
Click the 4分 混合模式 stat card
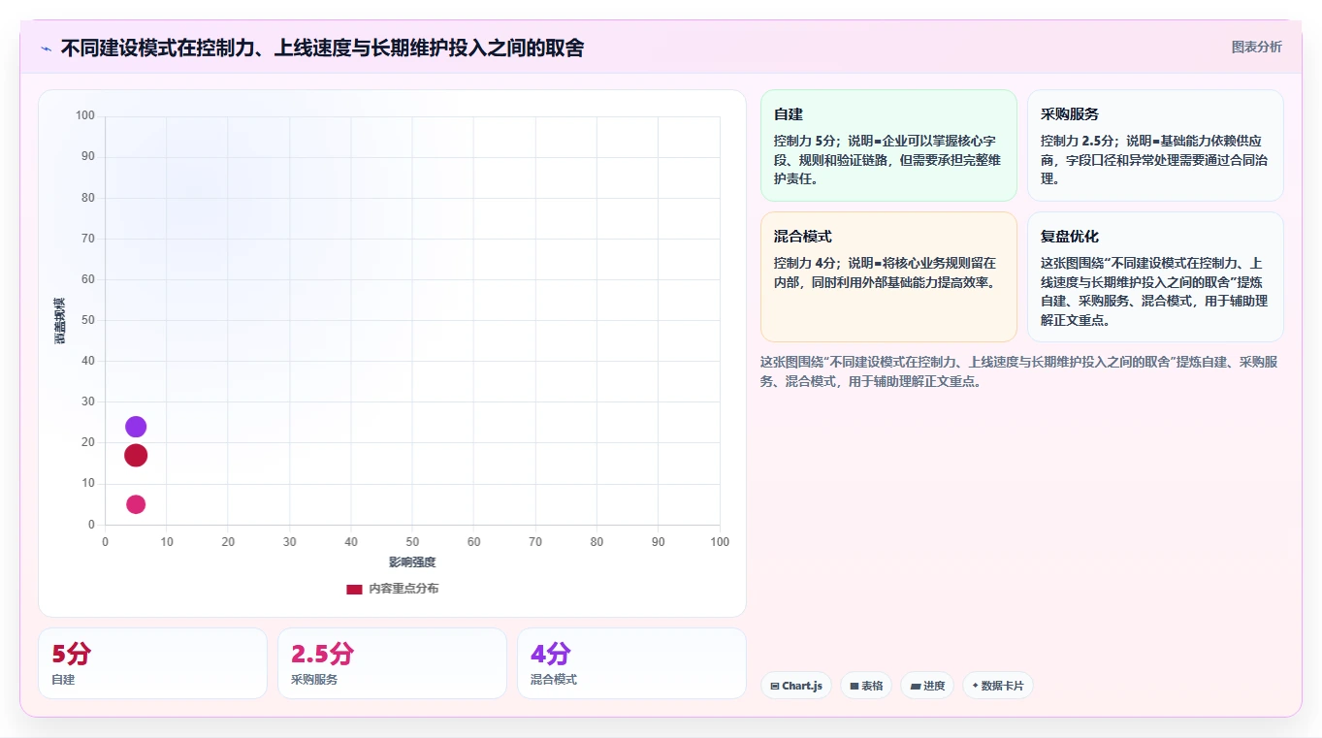(631, 663)
